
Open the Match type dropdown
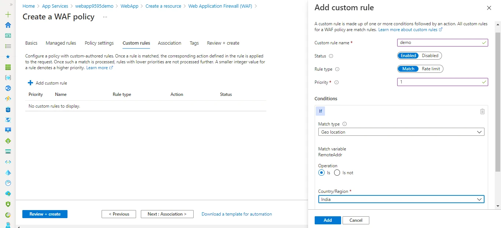401,132
